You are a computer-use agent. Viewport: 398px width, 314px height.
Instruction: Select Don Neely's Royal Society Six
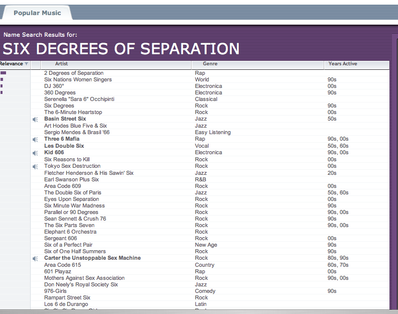[81, 284]
